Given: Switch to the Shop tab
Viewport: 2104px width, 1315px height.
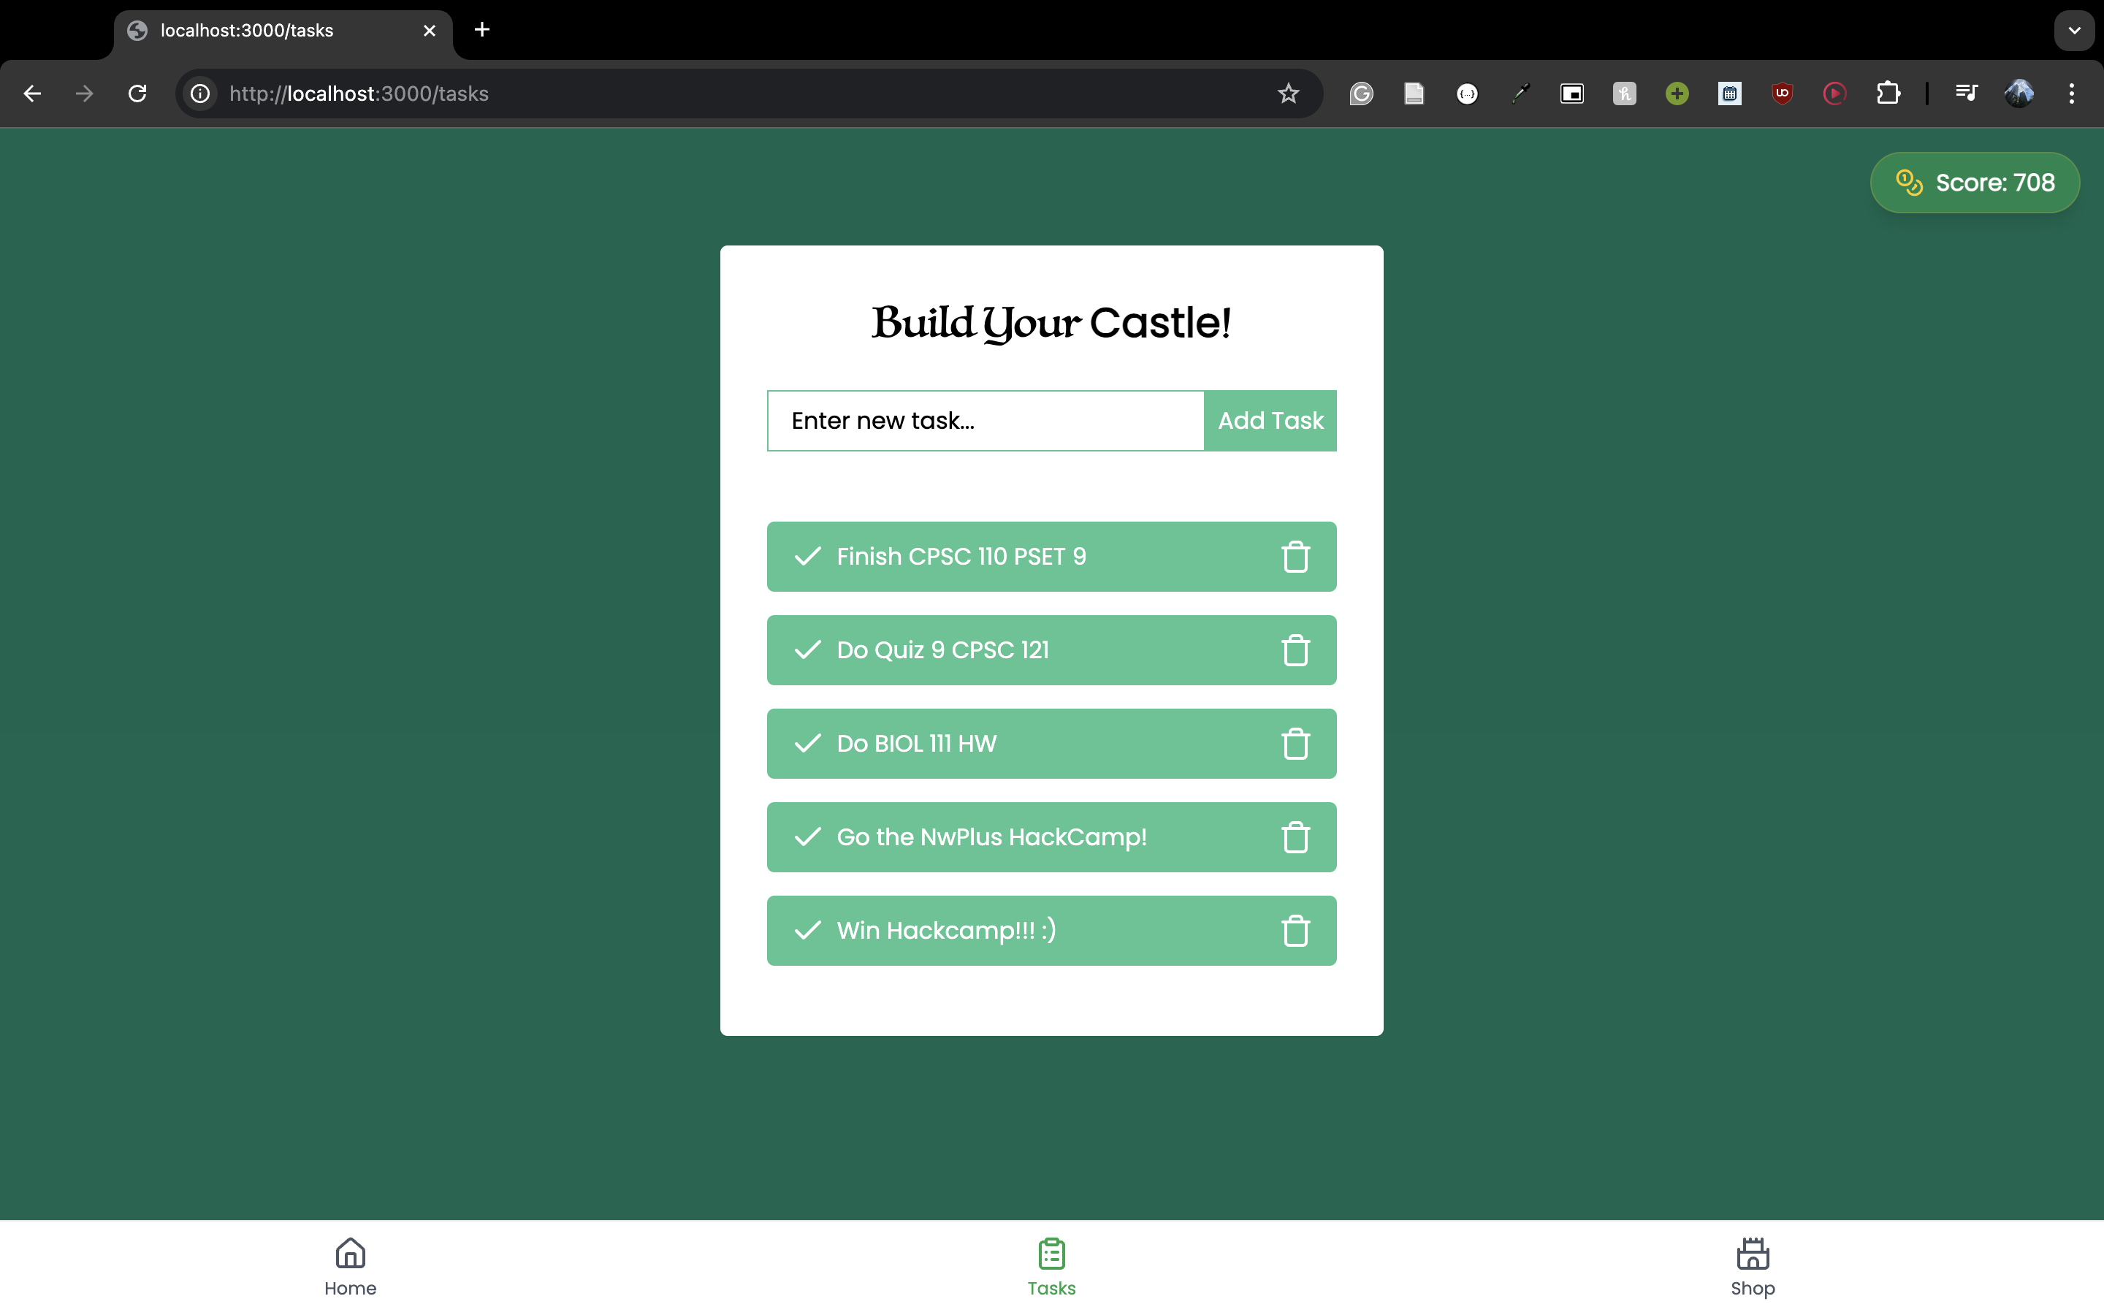Looking at the screenshot, I should (1752, 1266).
